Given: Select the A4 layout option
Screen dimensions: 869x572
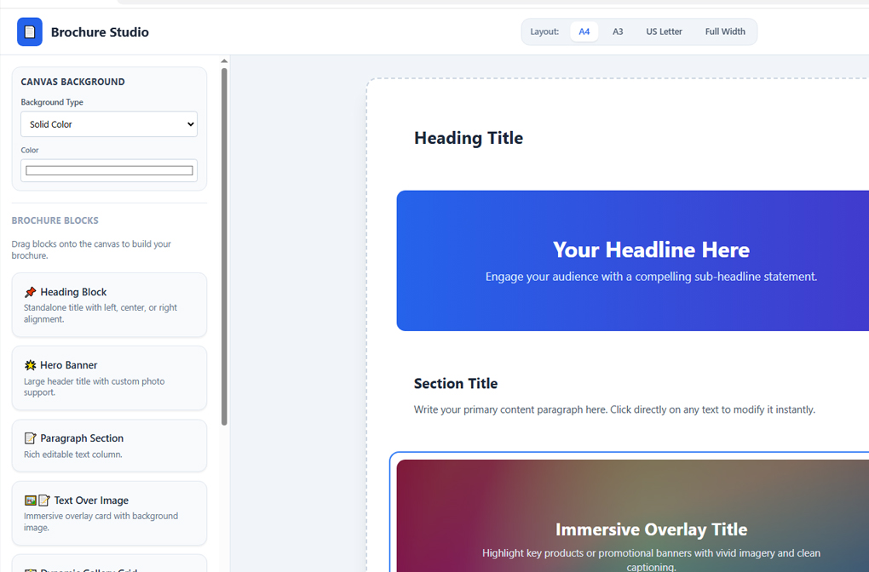Looking at the screenshot, I should pos(584,31).
